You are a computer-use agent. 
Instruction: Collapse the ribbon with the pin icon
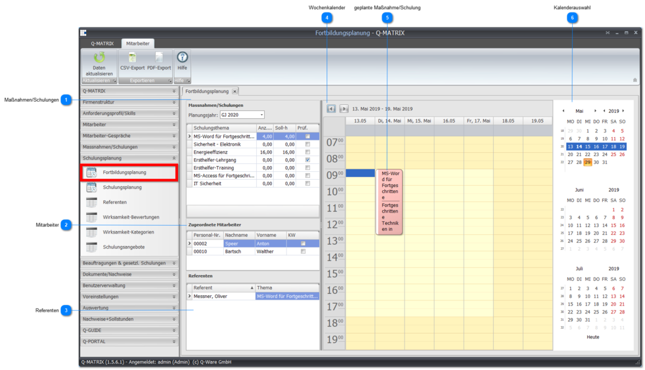pyautogui.click(x=634, y=80)
